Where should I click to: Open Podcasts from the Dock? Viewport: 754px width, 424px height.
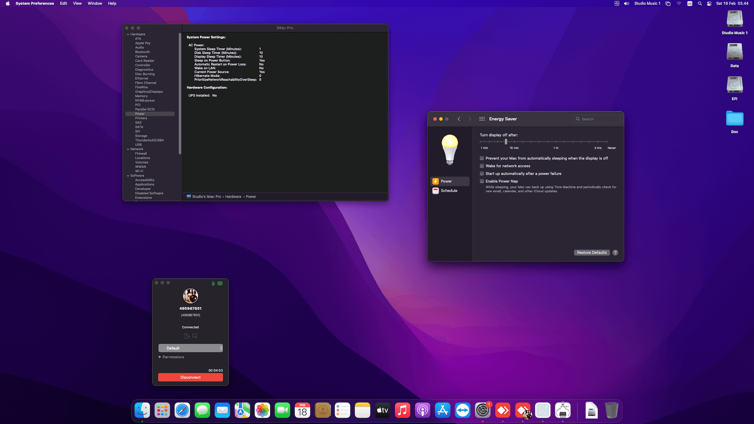[423, 411]
